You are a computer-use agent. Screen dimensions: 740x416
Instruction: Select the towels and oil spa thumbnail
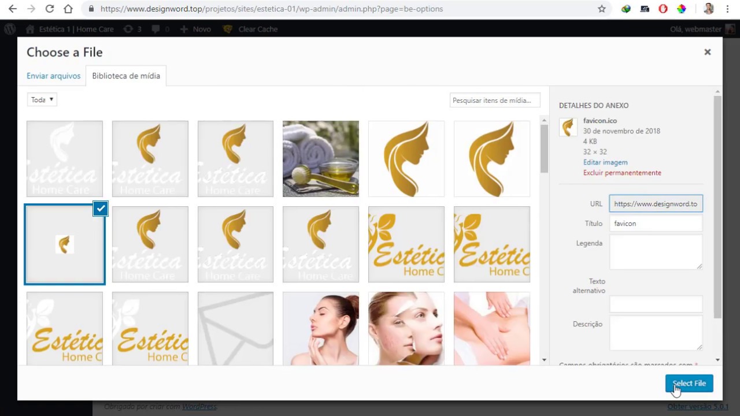321,159
